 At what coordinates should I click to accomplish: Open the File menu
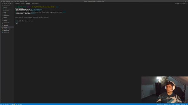point(1,1)
